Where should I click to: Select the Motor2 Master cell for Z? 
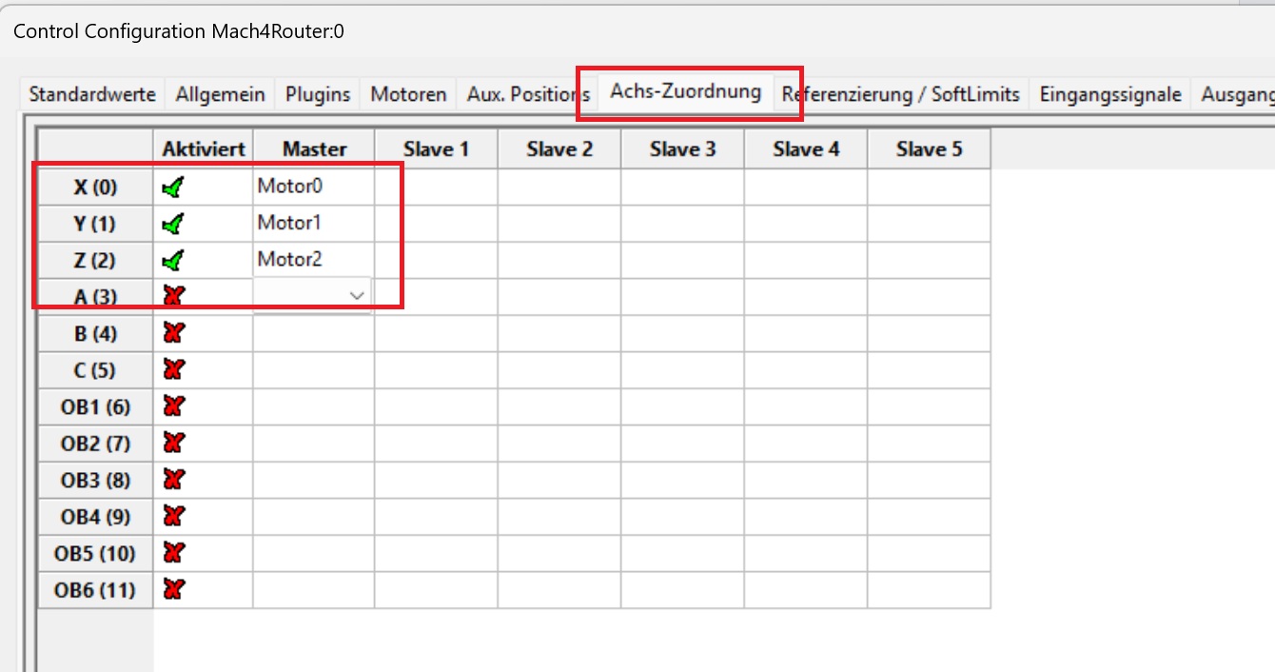coord(313,260)
